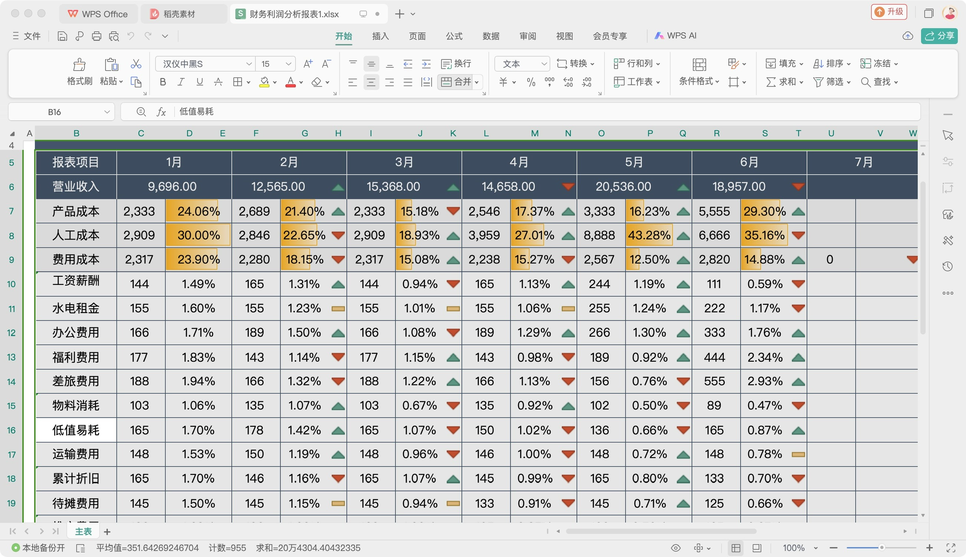
Task: Open the number format 文本 dropdown
Action: [544, 63]
